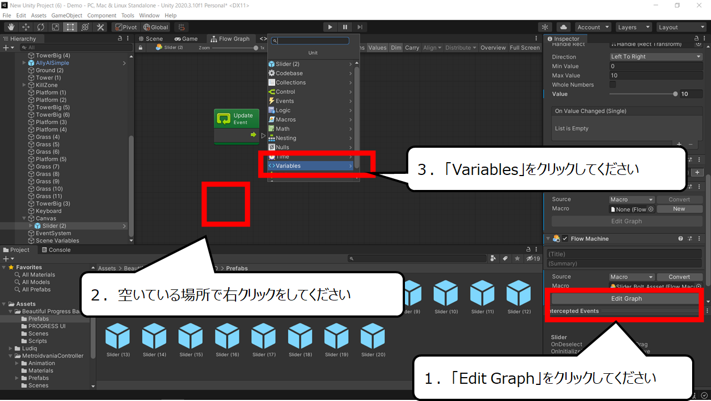Screen dimensions: 711x401
Task: Toggle Flow Machine enabled checkbox
Action: (565, 239)
